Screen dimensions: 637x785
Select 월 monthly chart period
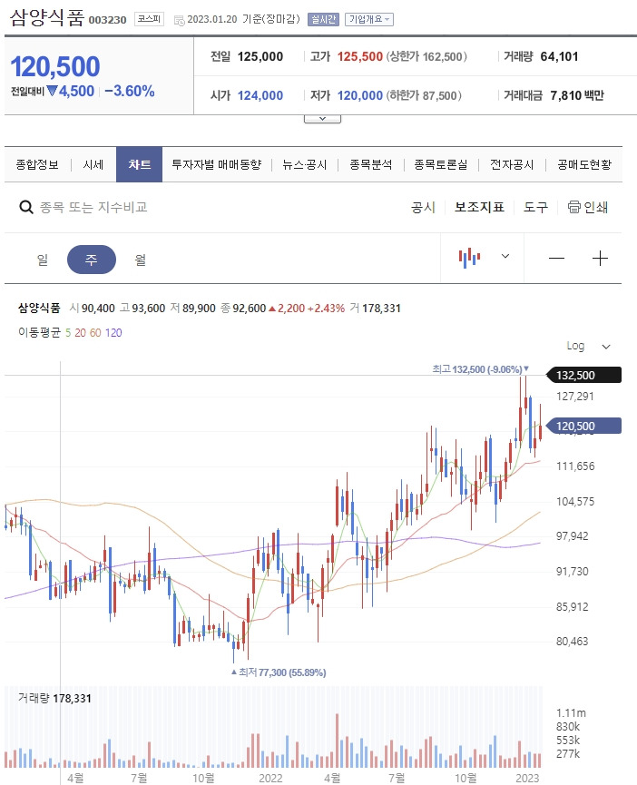[140, 260]
